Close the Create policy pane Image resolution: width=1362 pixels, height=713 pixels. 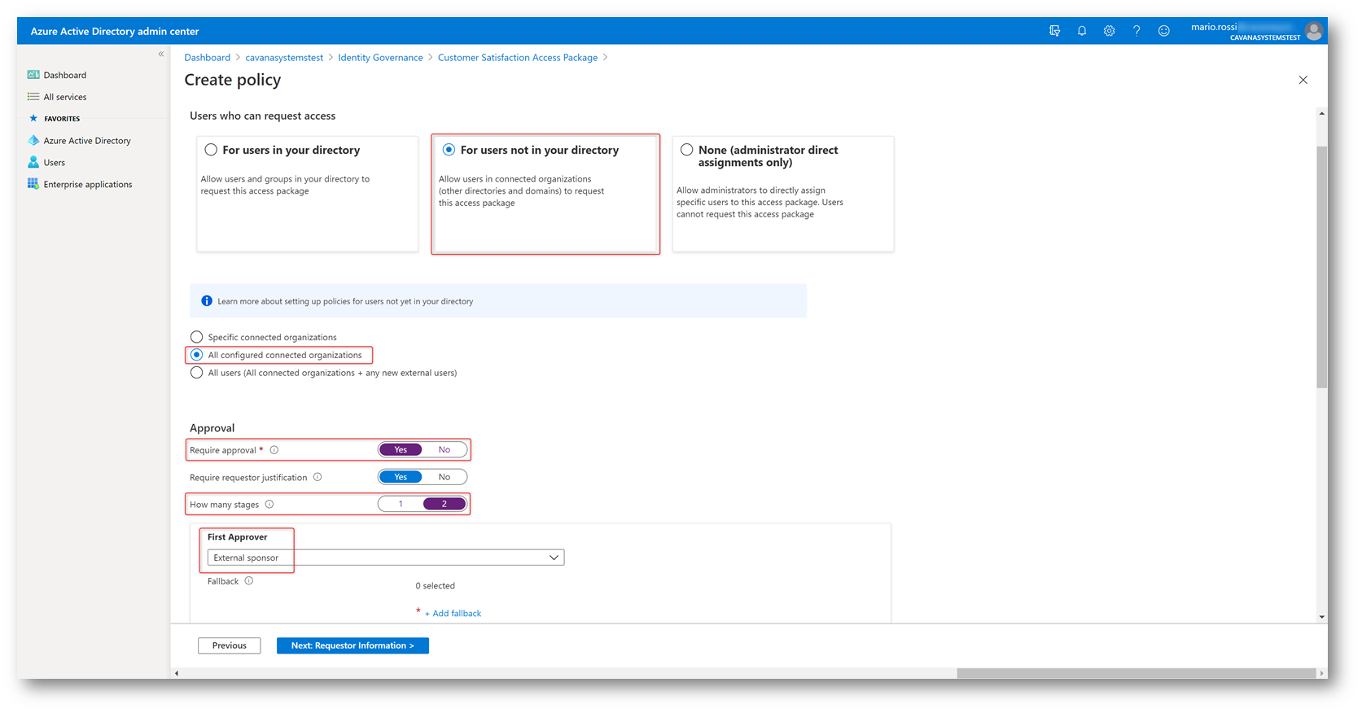click(x=1303, y=80)
